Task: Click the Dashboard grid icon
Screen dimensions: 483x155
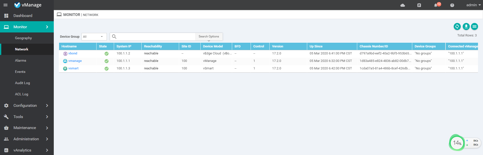Action: pyautogui.click(x=6, y=16)
